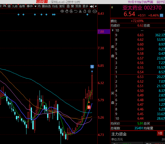Screen dimensions: 165x144
Task: Toggle the padlock lock icon
Action: (x=85, y=11)
